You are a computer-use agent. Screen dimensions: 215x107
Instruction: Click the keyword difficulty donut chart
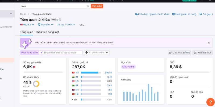pos(36,84)
